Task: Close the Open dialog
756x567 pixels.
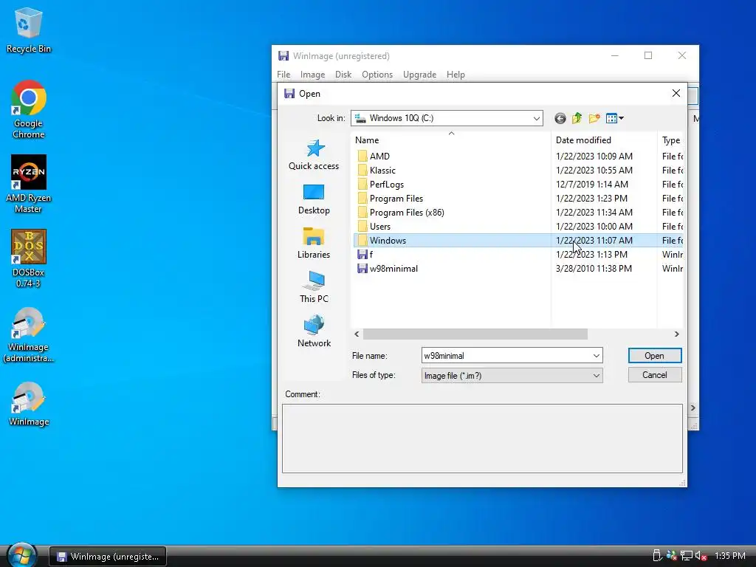Action: 676,93
